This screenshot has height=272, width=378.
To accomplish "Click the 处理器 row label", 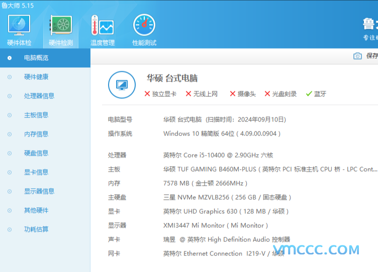I will [x=117, y=155].
